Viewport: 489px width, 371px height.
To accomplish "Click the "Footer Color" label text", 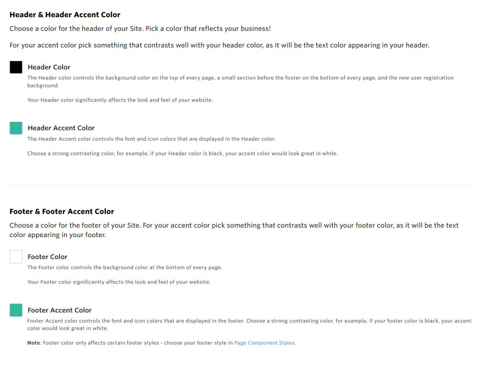I will 47,257.
